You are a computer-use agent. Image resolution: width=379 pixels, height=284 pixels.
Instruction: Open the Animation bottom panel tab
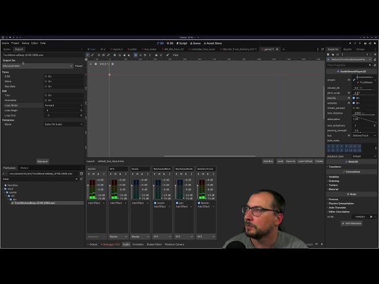coord(138,244)
